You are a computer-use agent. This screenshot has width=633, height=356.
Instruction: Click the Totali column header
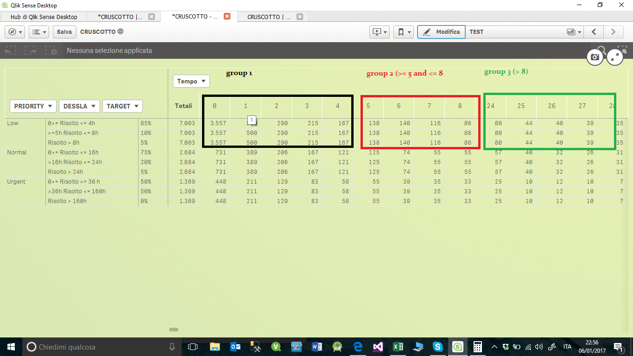(184, 106)
